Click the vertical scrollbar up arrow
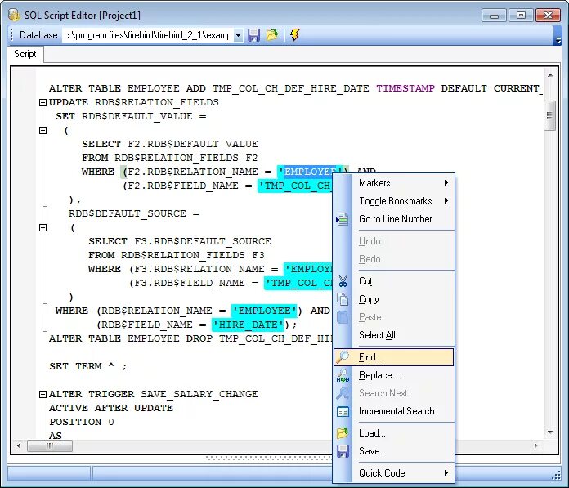 coord(549,75)
